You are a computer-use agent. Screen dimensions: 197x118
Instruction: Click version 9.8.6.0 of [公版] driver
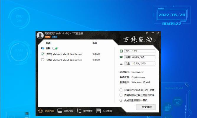pyautogui.click(x=96, y=60)
